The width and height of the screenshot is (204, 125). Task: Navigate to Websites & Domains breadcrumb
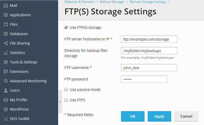[x=80, y=2]
